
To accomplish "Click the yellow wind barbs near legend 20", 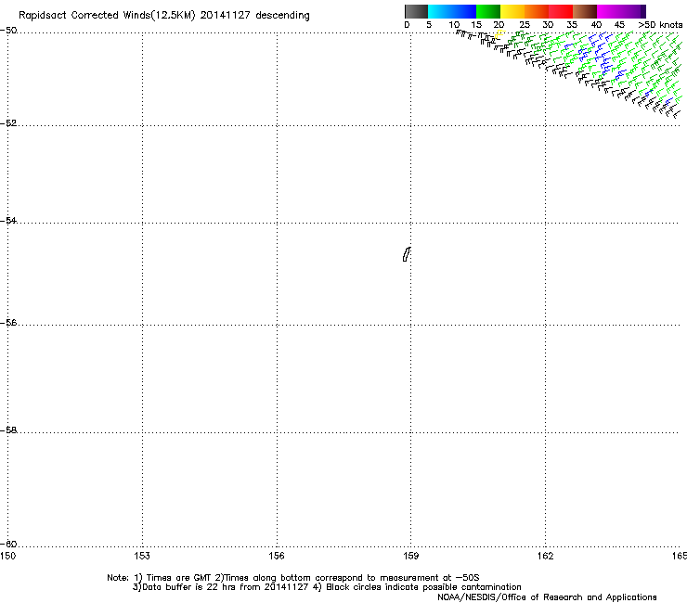I will coord(499,33).
